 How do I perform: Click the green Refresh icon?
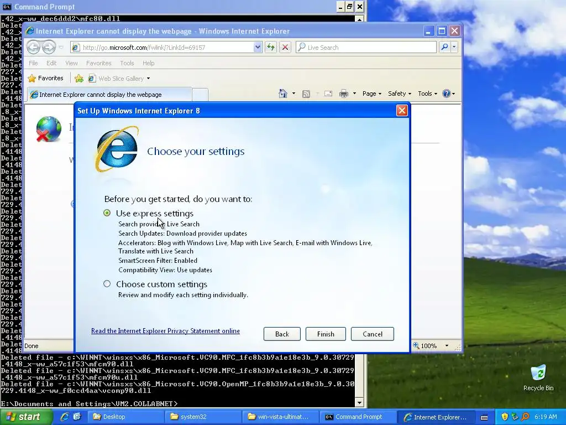(271, 48)
